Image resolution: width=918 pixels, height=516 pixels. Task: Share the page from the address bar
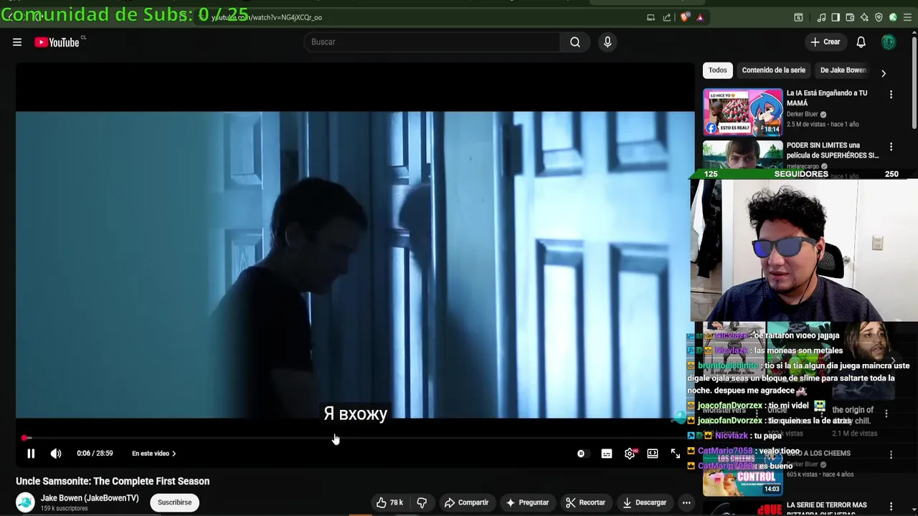pos(667,17)
